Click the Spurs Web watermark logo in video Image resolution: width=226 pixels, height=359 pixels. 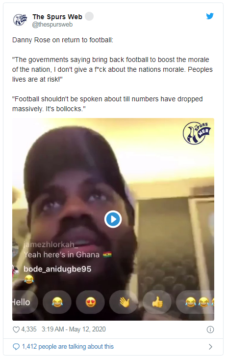tap(197, 133)
